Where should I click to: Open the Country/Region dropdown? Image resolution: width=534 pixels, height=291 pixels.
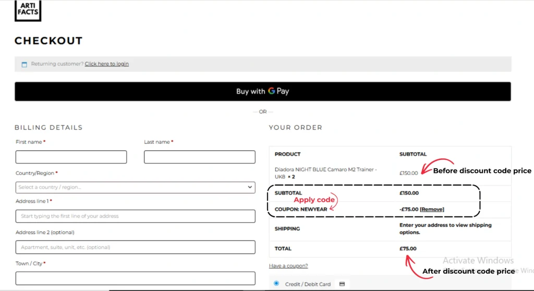click(135, 187)
